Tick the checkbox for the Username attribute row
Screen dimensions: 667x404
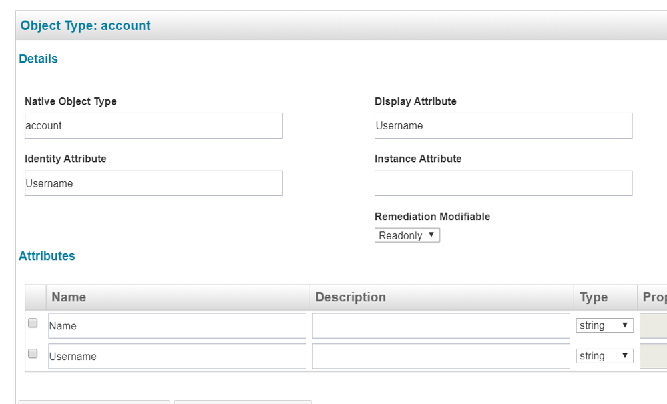click(x=33, y=354)
